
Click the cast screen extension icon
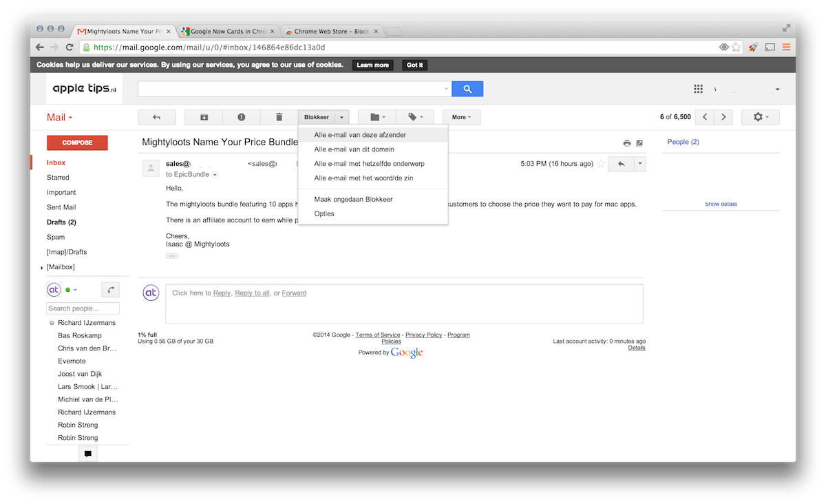tap(770, 48)
